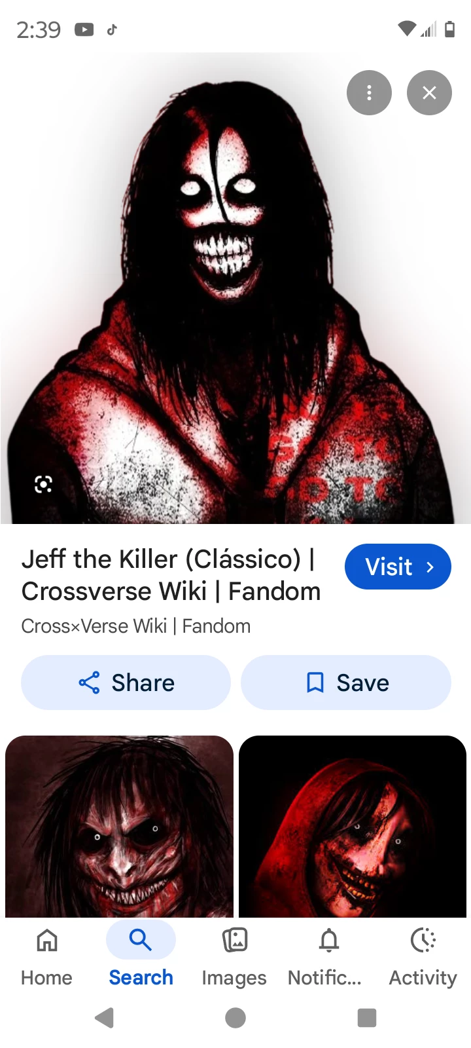
Task: Tap the Visit button's chevron arrow
Action: coord(430,567)
